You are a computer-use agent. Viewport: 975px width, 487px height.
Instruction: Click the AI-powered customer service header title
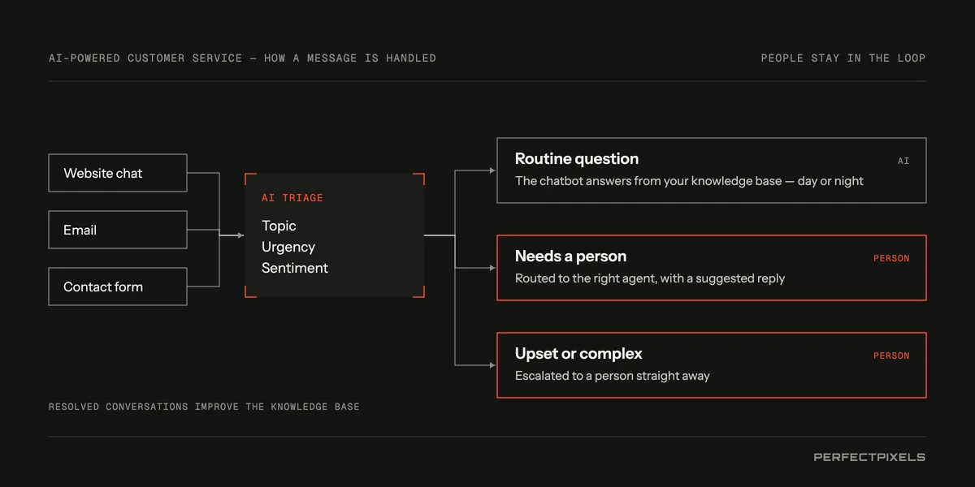[242, 58]
